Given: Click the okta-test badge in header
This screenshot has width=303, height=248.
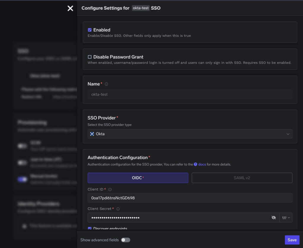Looking at the screenshot, I should (x=141, y=8).
